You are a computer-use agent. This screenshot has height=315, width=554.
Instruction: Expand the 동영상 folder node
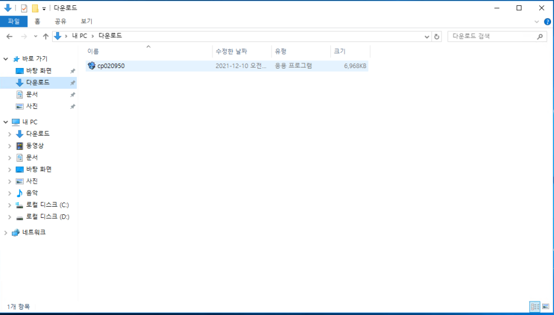click(x=9, y=146)
